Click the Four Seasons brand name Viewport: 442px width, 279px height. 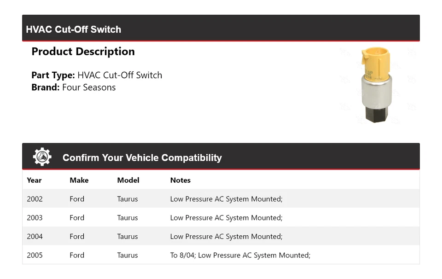click(89, 87)
